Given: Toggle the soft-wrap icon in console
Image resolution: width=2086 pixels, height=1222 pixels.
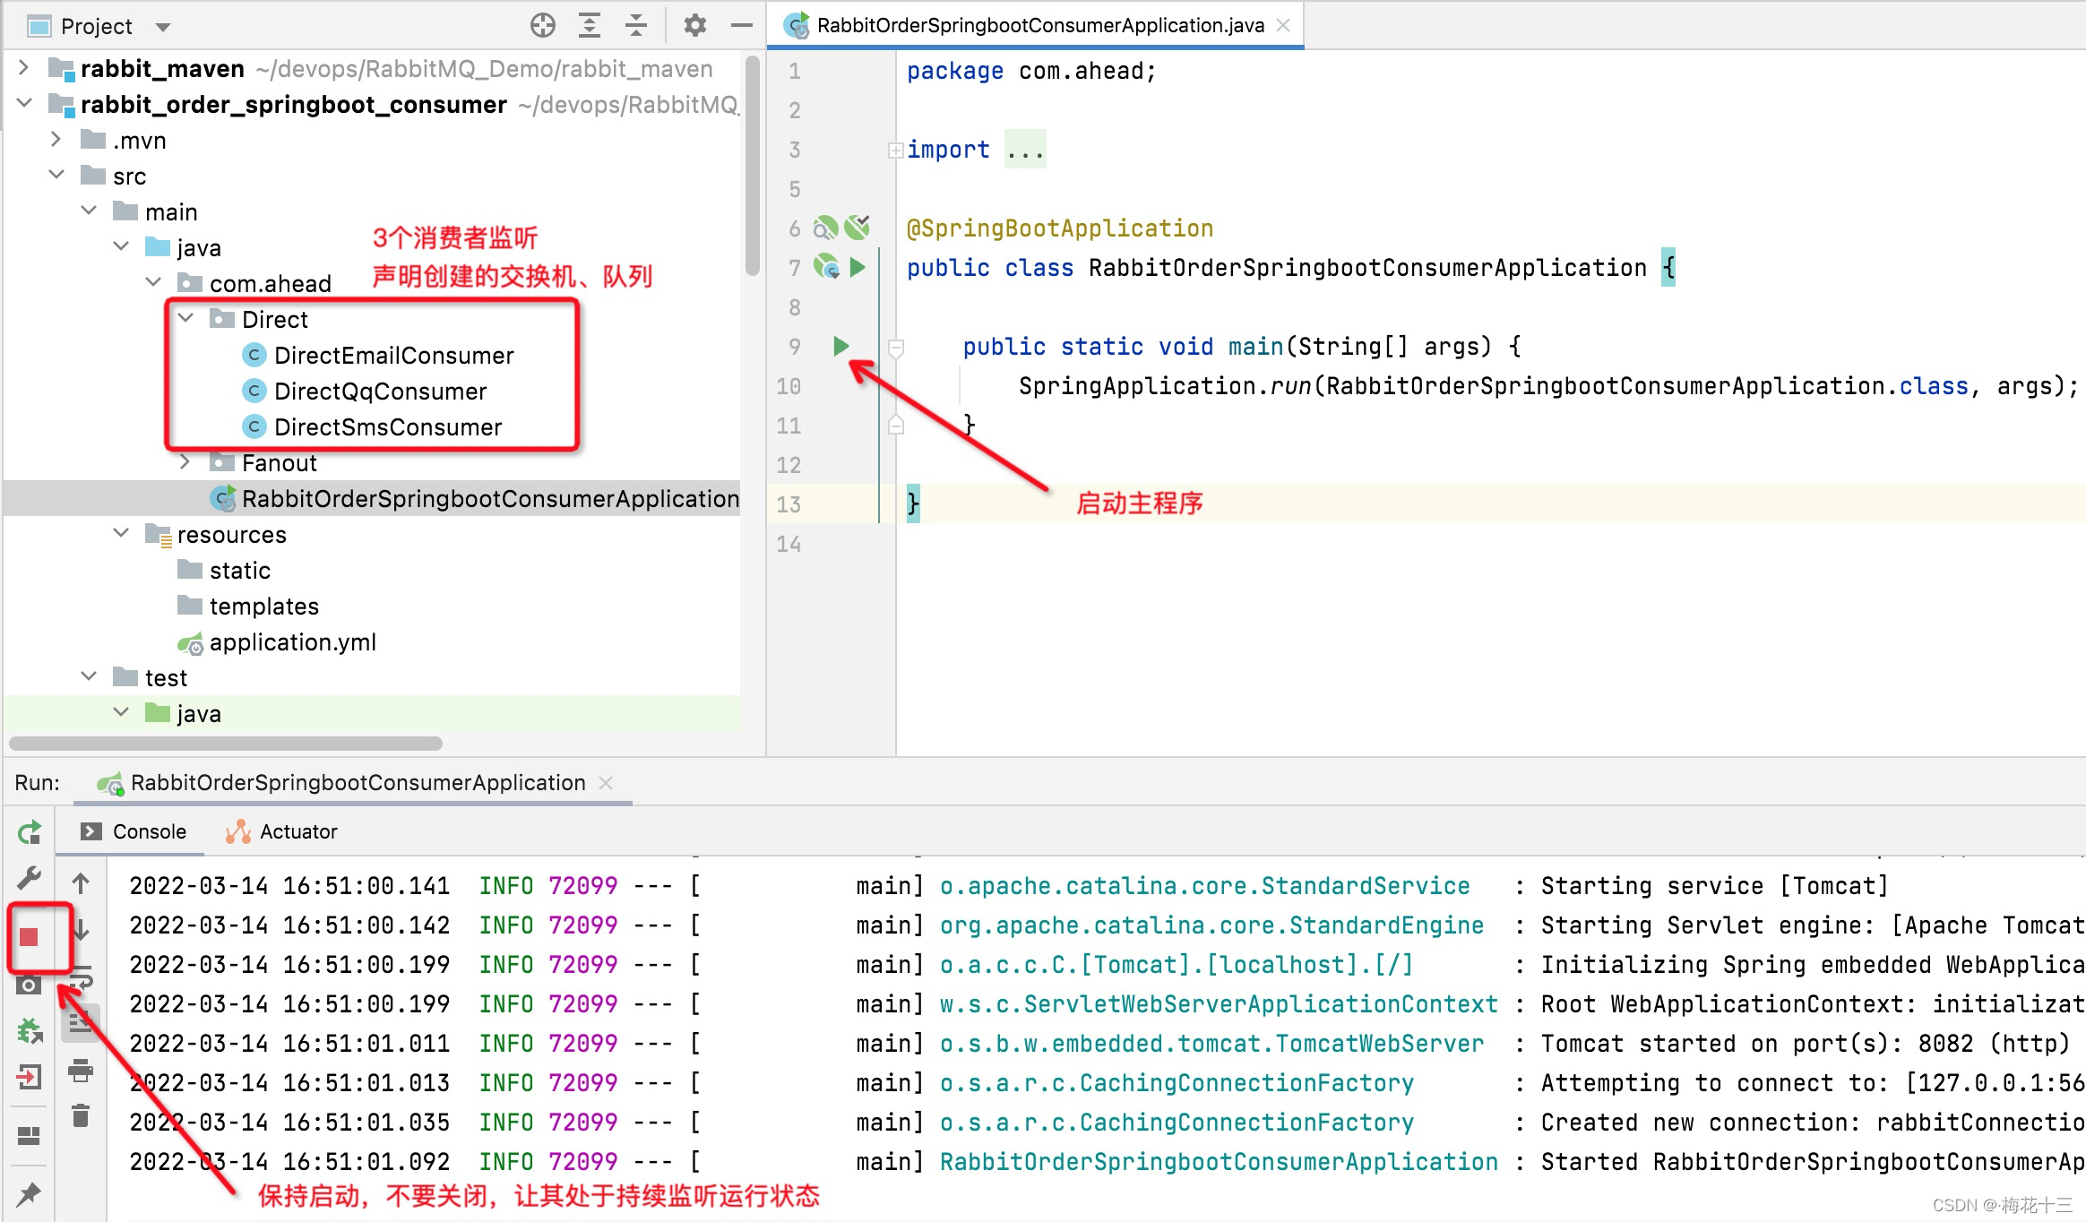Looking at the screenshot, I should tap(81, 977).
